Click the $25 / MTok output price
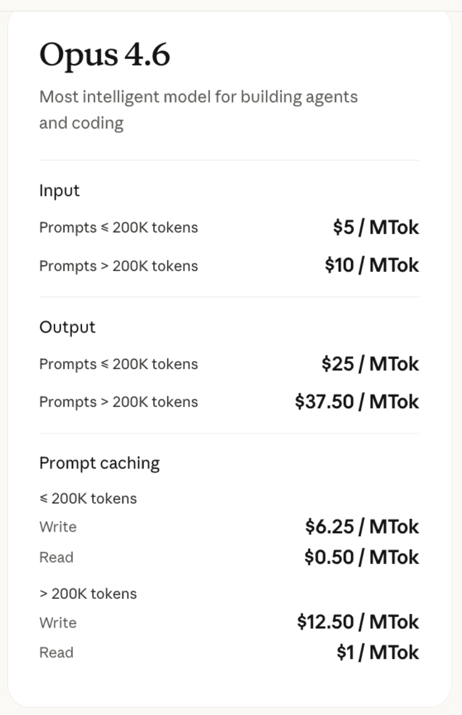Image resolution: width=462 pixels, height=715 pixels. click(370, 364)
